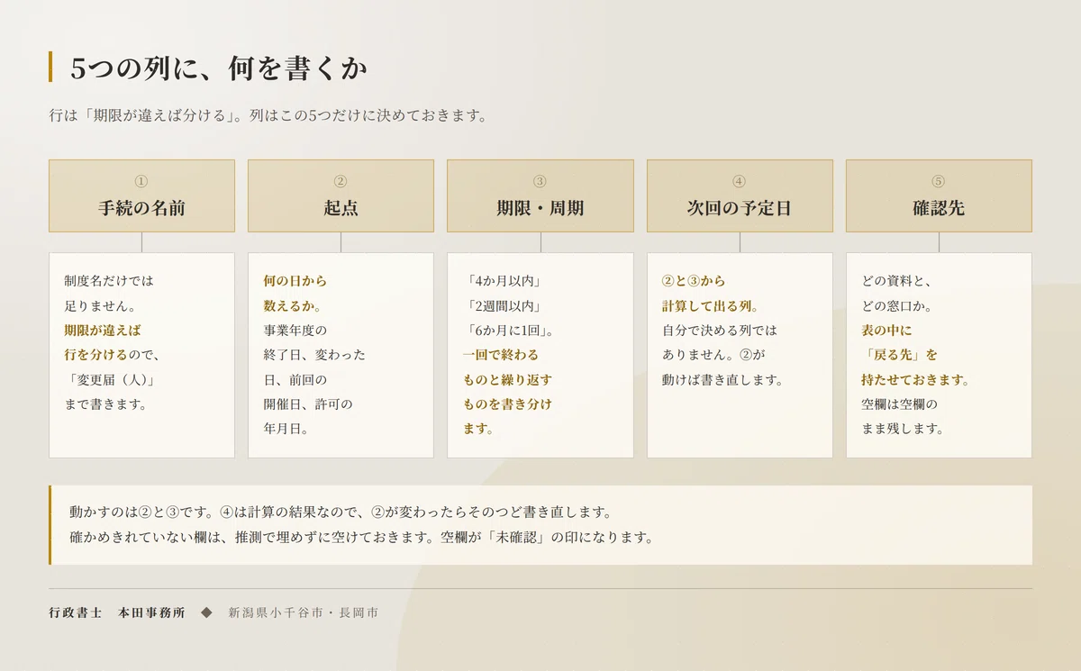
Task: Click the line 「年月日。」
Action: click(286, 430)
